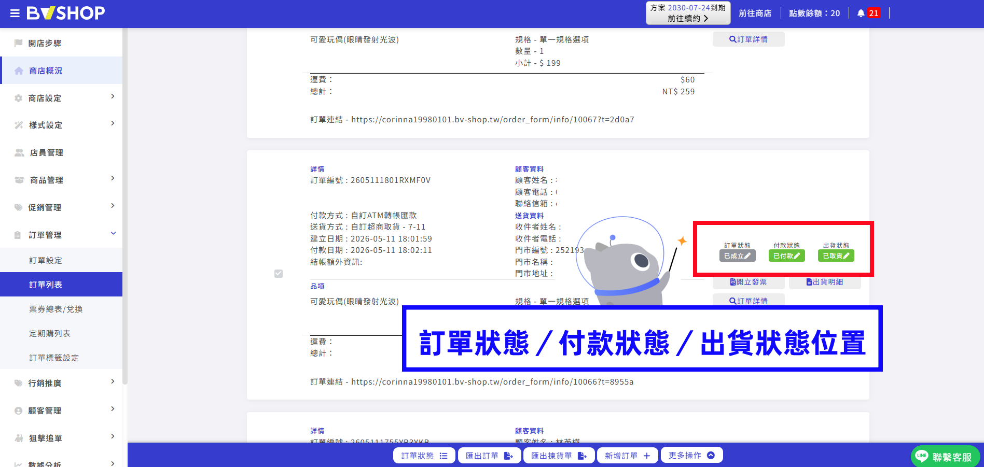984x467 pixels.
Task: Click the 開店步驟 flag icon
Action: pos(19,43)
